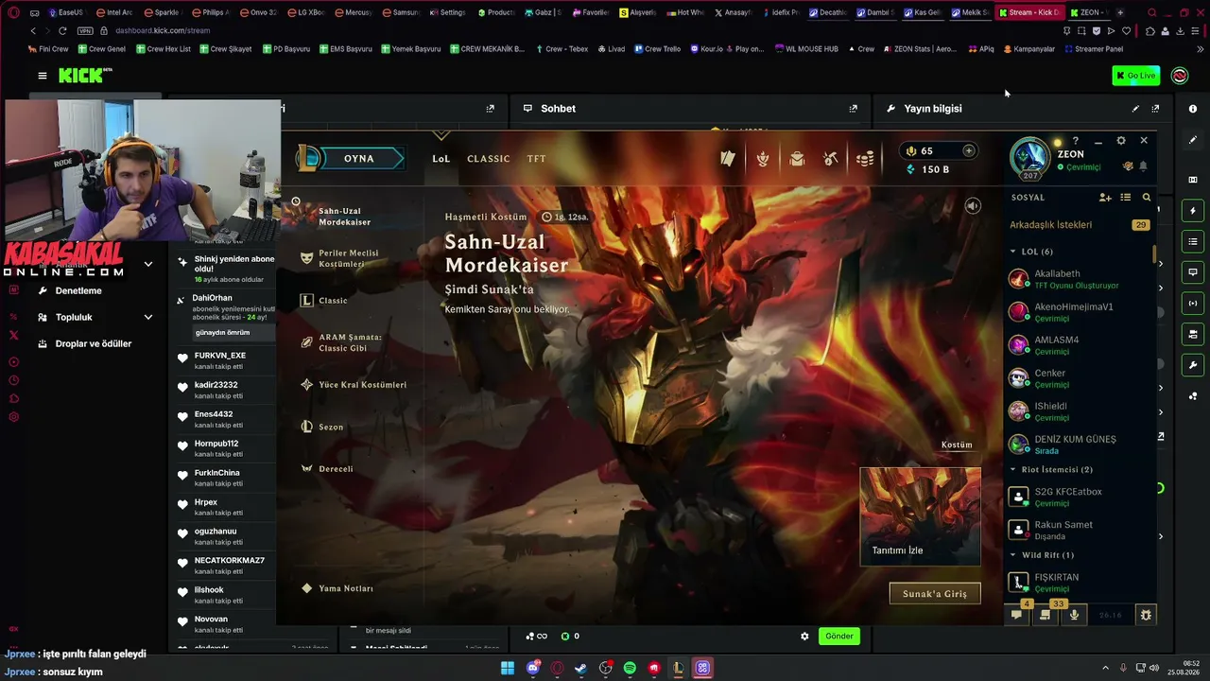Click the wrench icon in Kick right rail
The width and height of the screenshot is (1210, 681).
(1193, 365)
